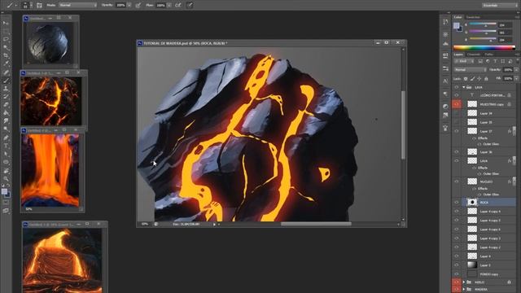Select the Eraser tool
Viewport: 521px width, 293px height.
6,105
